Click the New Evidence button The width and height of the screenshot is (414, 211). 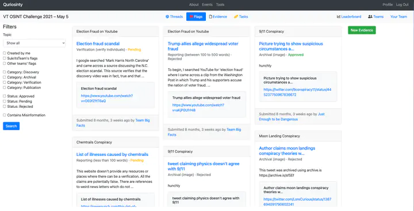(x=362, y=30)
